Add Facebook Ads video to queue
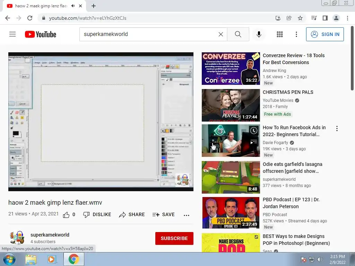The width and height of the screenshot is (355, 266). (x=253, y=142)
